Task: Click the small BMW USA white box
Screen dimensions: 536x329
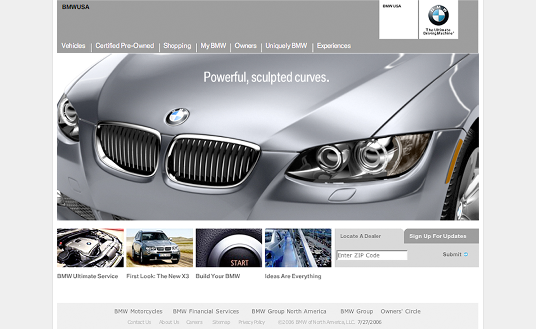Action: [399, 19]
